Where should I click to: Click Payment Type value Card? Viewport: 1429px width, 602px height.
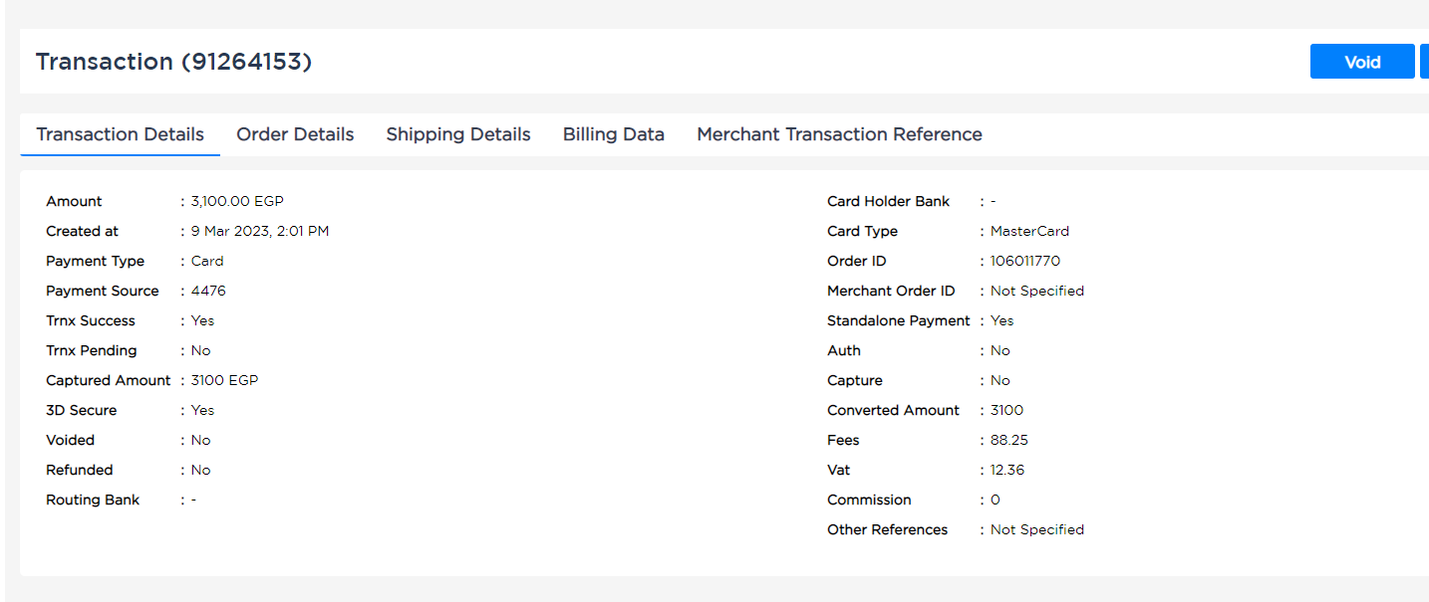pos(207,261)
